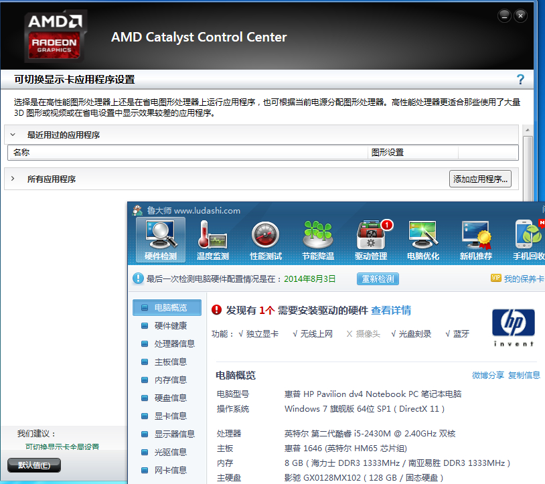This screenshot has width=545, height=484.
Task: Click the AMD panel vertical scrollbar thumb
Action: click(x=528, y=169)
